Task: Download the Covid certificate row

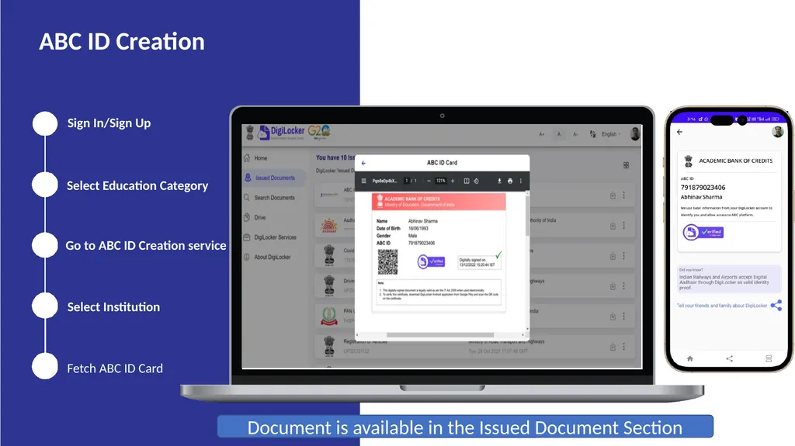Action: pyautogui.click(x=613, y=256)
